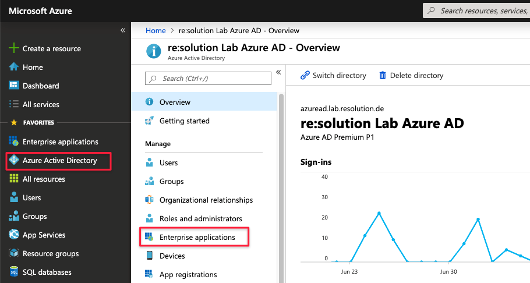Click the Favorites star icon
Image resolution: width=530 pixels, height=283 pixels.
click(14, 122)
